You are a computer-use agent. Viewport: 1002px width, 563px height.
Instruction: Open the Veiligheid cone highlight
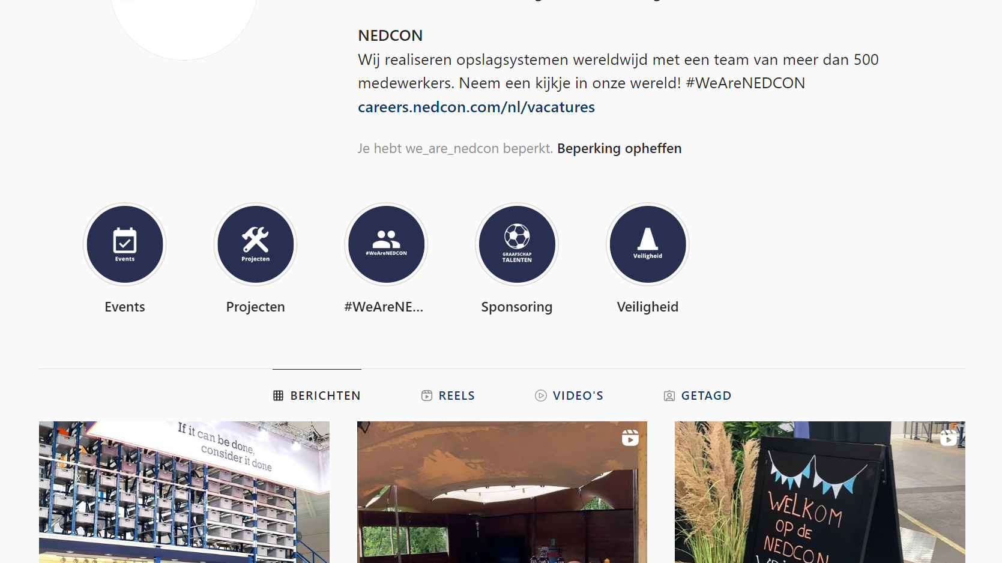click(x=648, y=244)
